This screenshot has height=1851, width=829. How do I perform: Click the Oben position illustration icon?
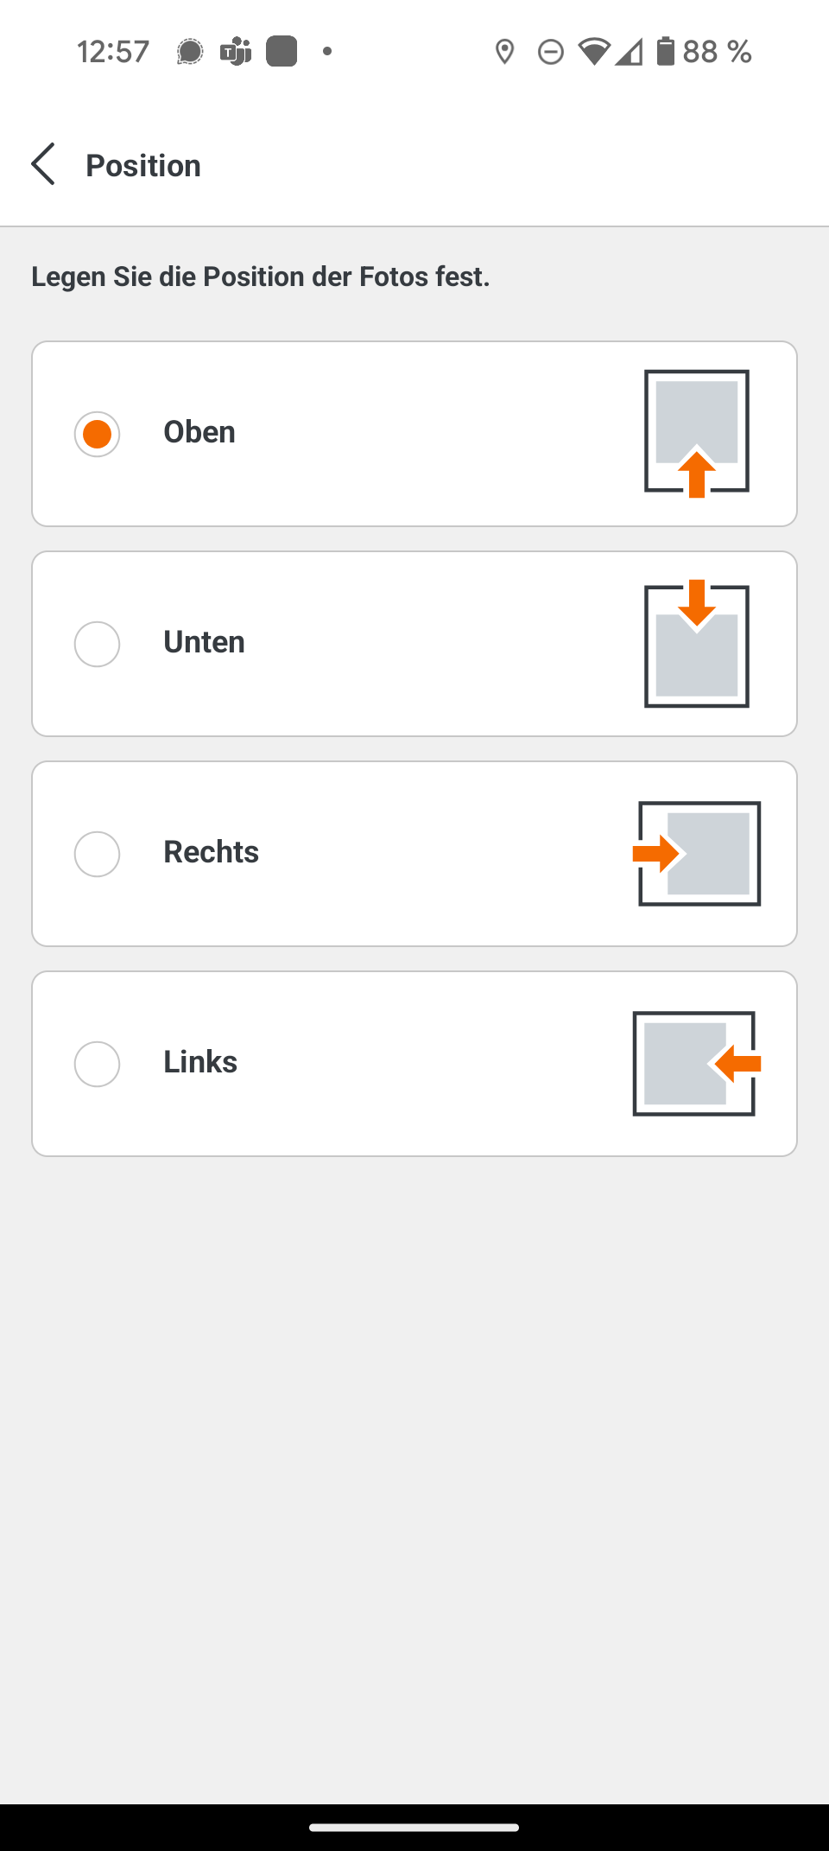tap(696, 433)
